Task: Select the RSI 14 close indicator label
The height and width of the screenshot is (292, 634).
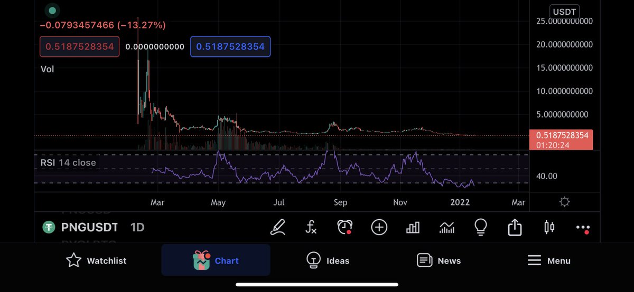Action: 68,162
